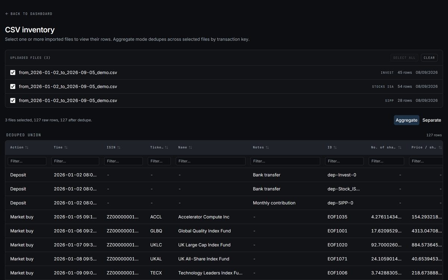Sort by Ticker column icon
This screenshot has width=448, height=280.
[167, 147]
